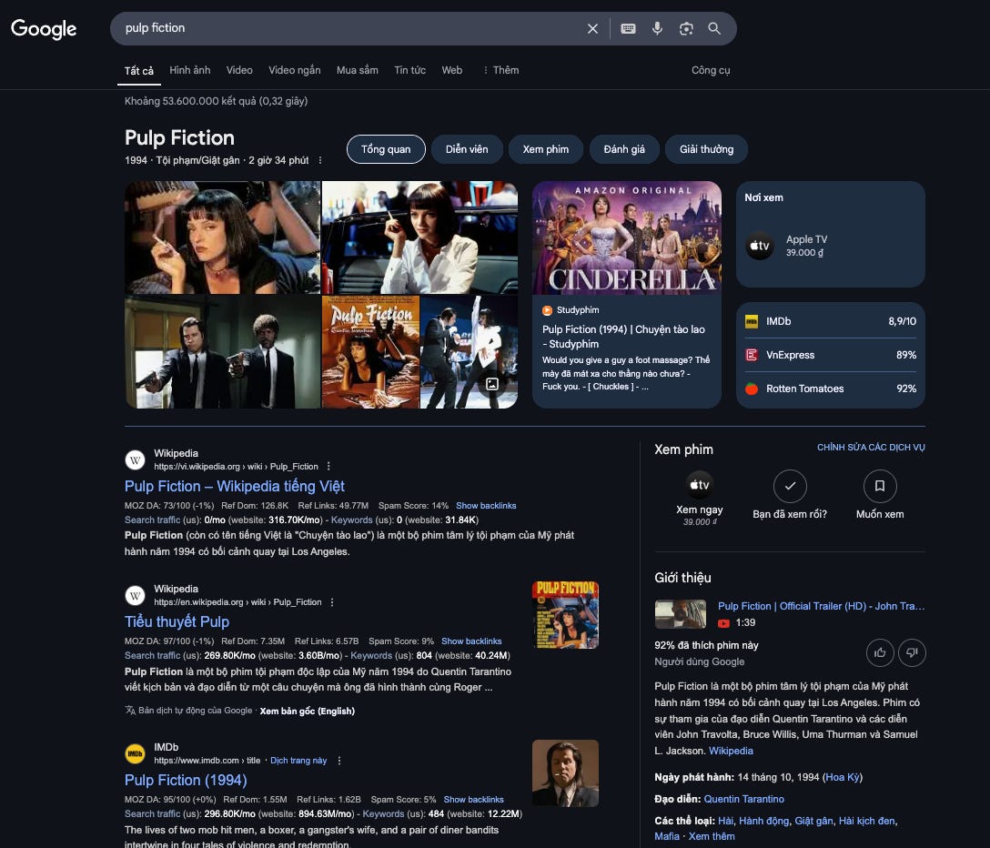Dislike the film with thumbs-down button
This screenshot has width=990, height=848.
[x=912, y=653]
